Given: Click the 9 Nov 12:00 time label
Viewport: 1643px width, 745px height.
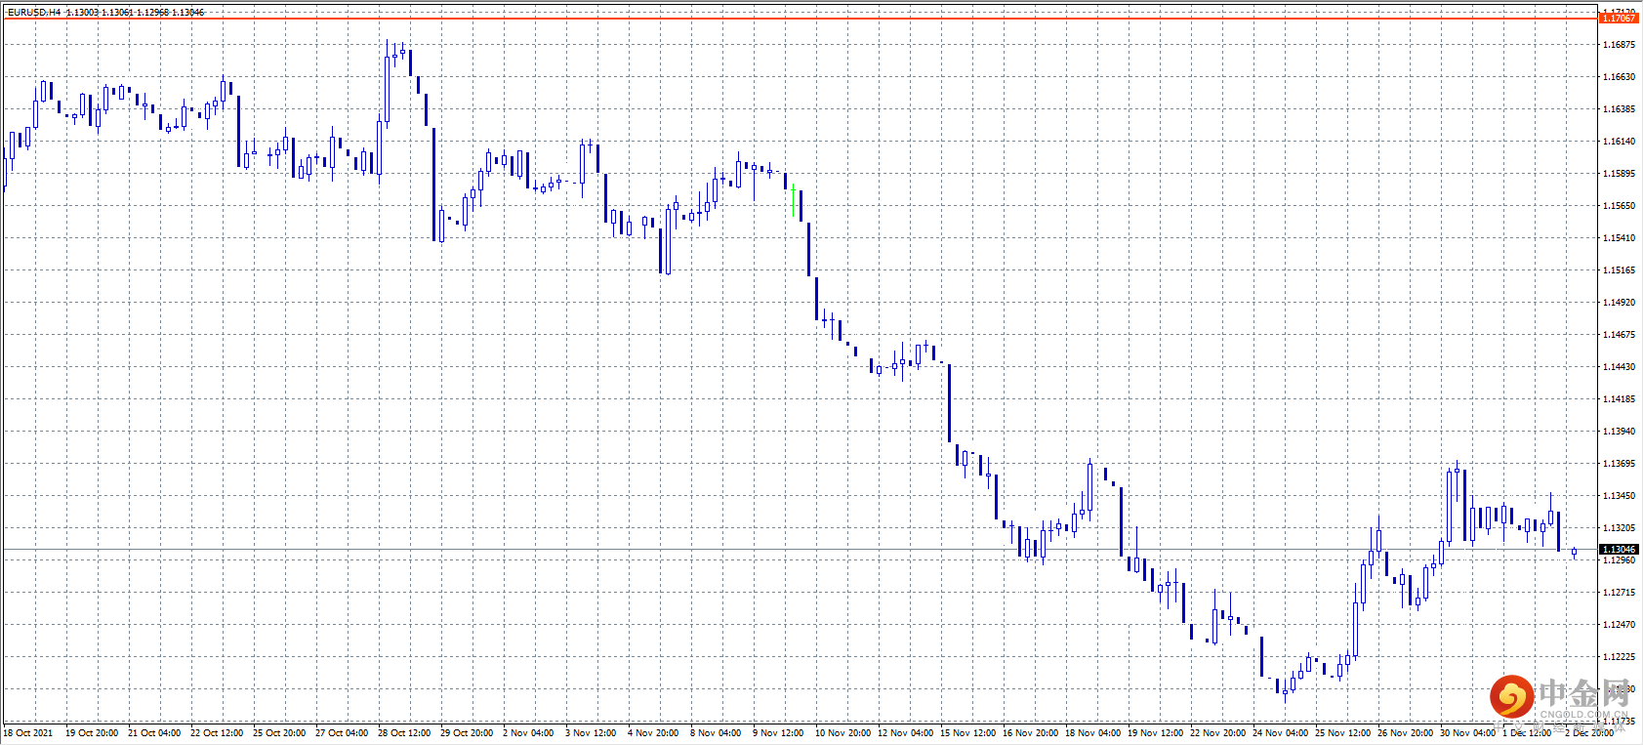Looking at the screenshot, I should click(x=778, y=733).
